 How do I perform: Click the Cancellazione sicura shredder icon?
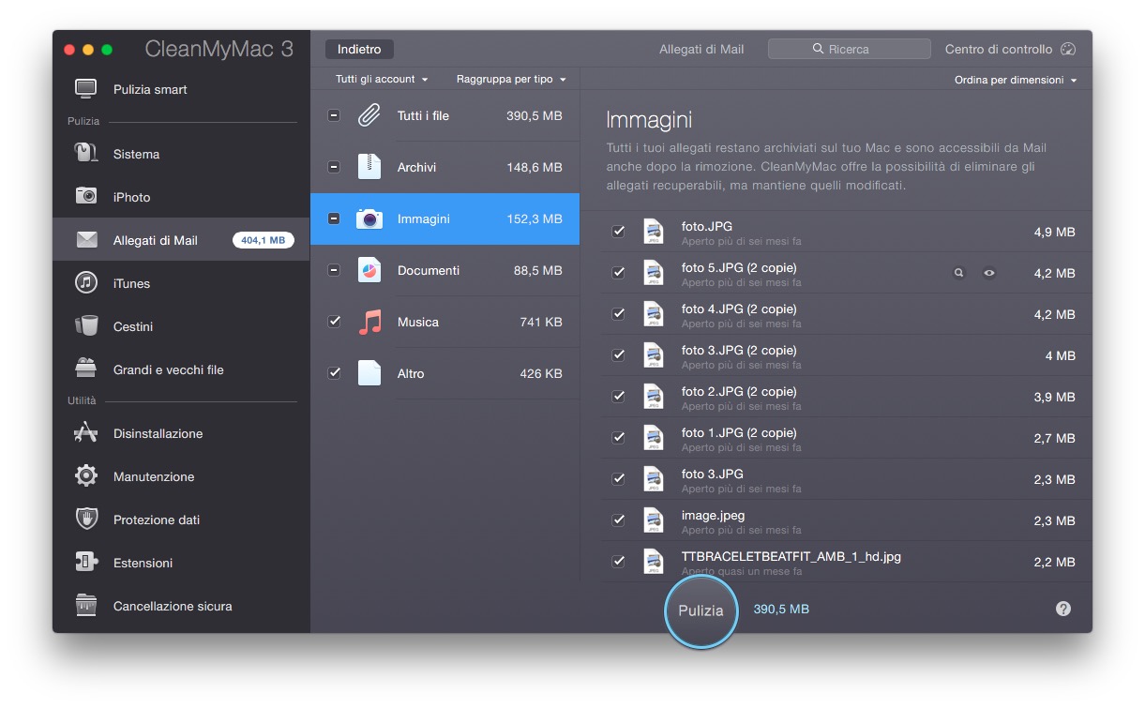tap(86, 605)
